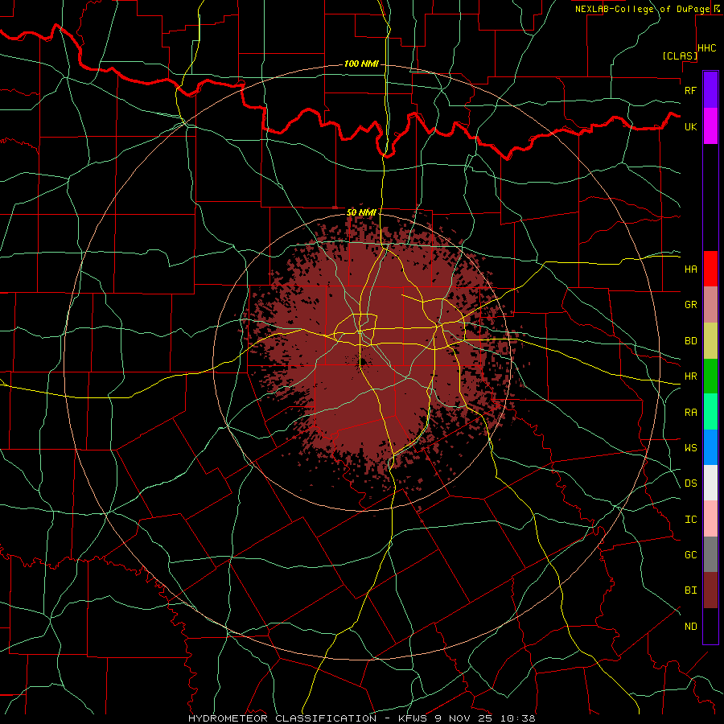This screenshot has width=724, height=724.
Task: Click the red HA legend swatch
Action: click(710, 269)
